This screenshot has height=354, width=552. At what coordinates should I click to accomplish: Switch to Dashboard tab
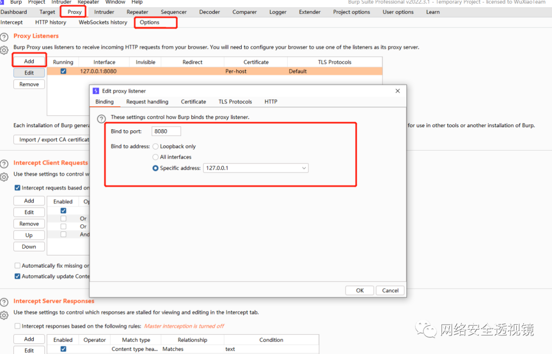[13, 12]
